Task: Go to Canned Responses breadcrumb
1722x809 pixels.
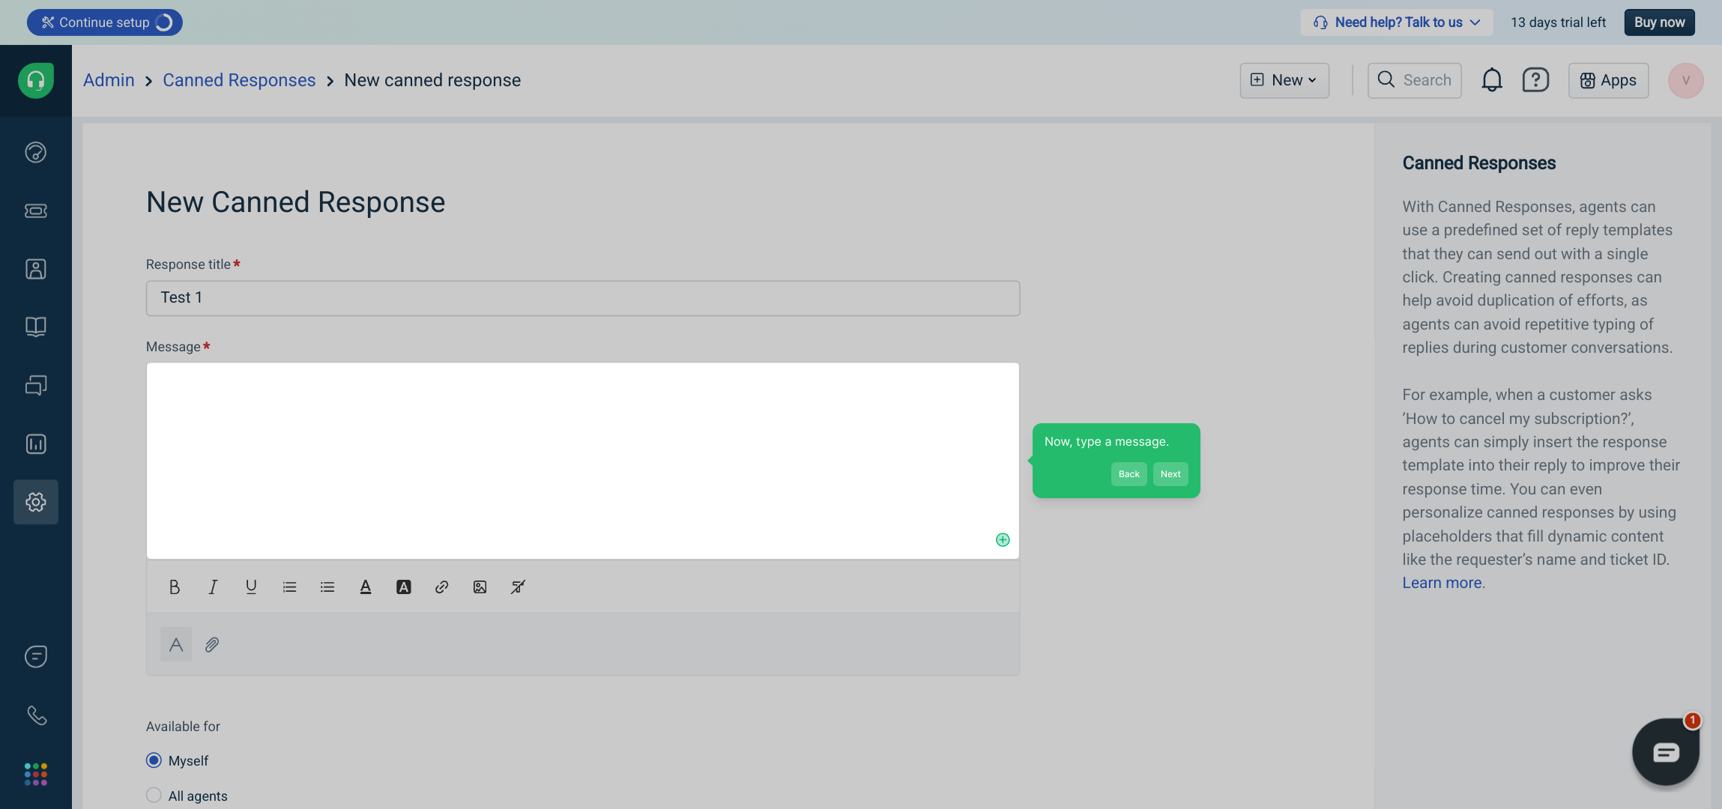Action: [239, 80]
